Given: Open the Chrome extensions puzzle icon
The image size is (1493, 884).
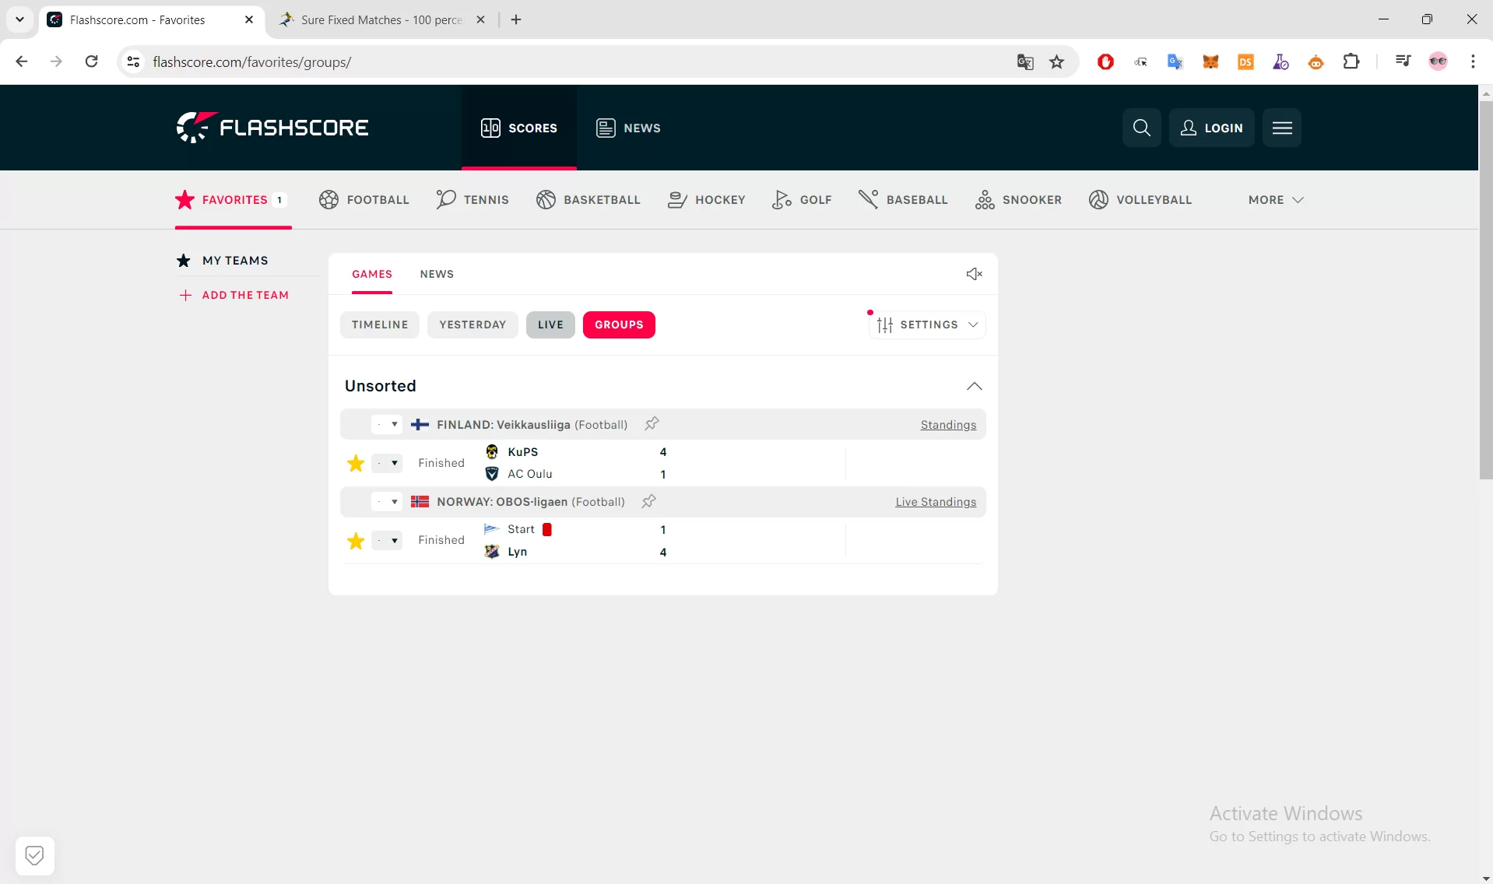Looking at the screenshot, I should click(x=1351, y=61).
